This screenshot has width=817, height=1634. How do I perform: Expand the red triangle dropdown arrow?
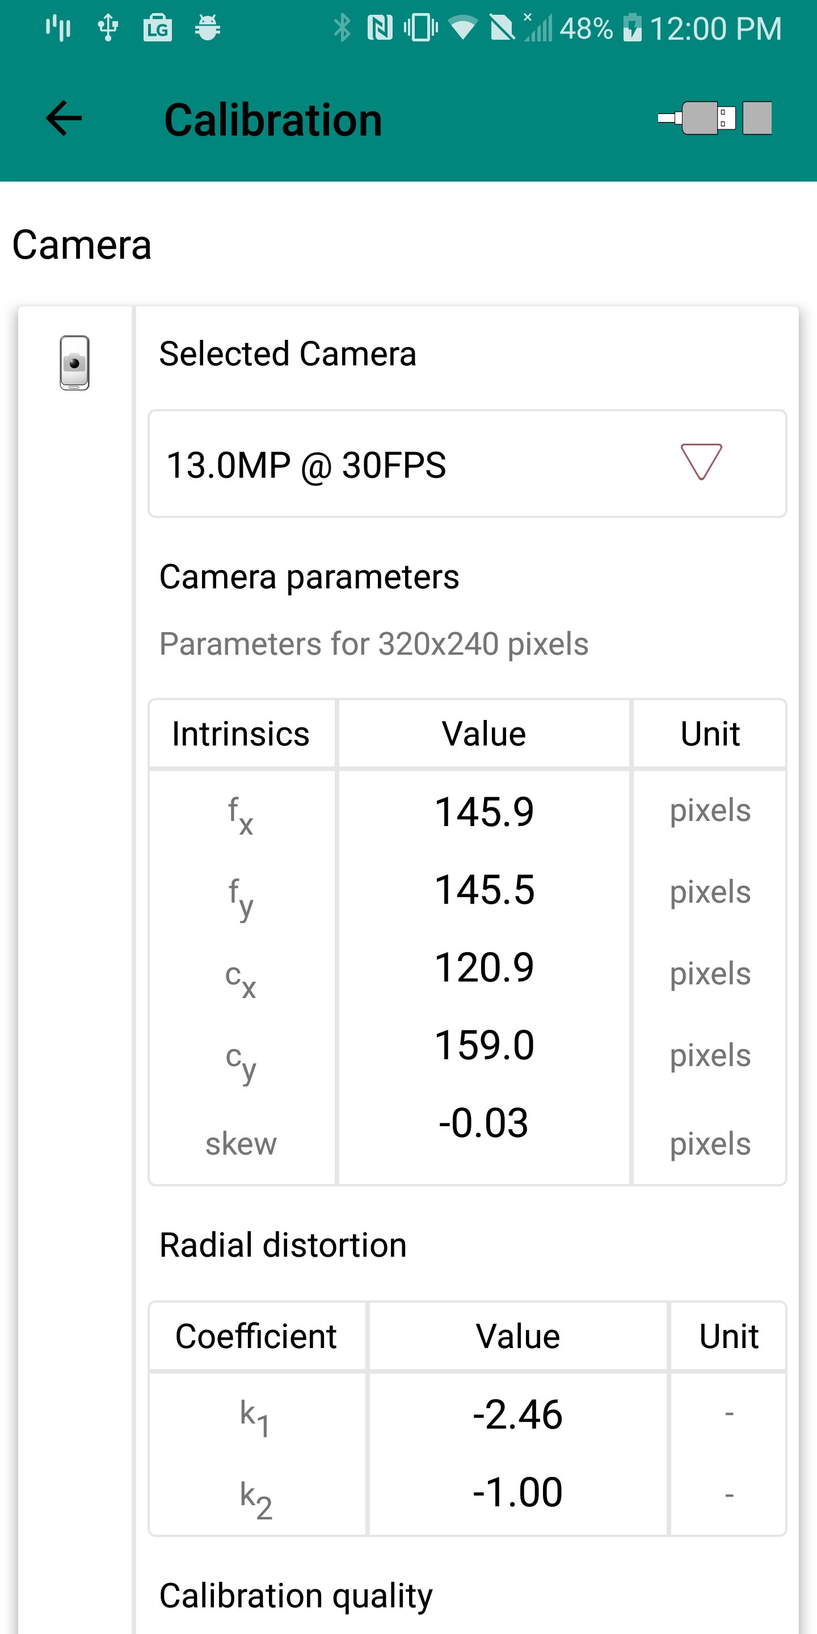pos(701,462)
